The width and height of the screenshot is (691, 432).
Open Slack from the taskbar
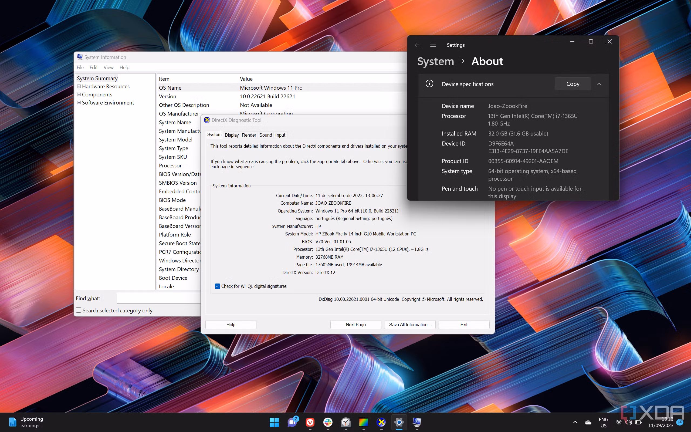(328, 422)
